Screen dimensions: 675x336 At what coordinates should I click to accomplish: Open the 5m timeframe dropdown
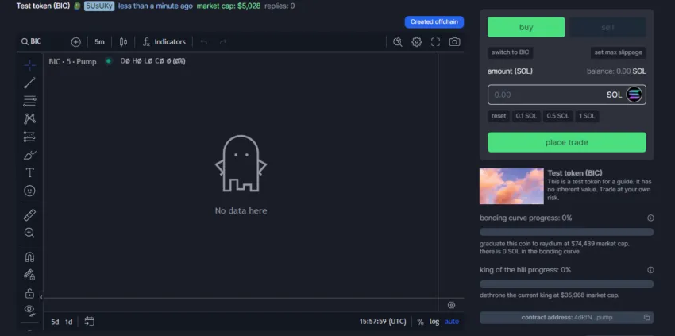[x=99, y=41]
